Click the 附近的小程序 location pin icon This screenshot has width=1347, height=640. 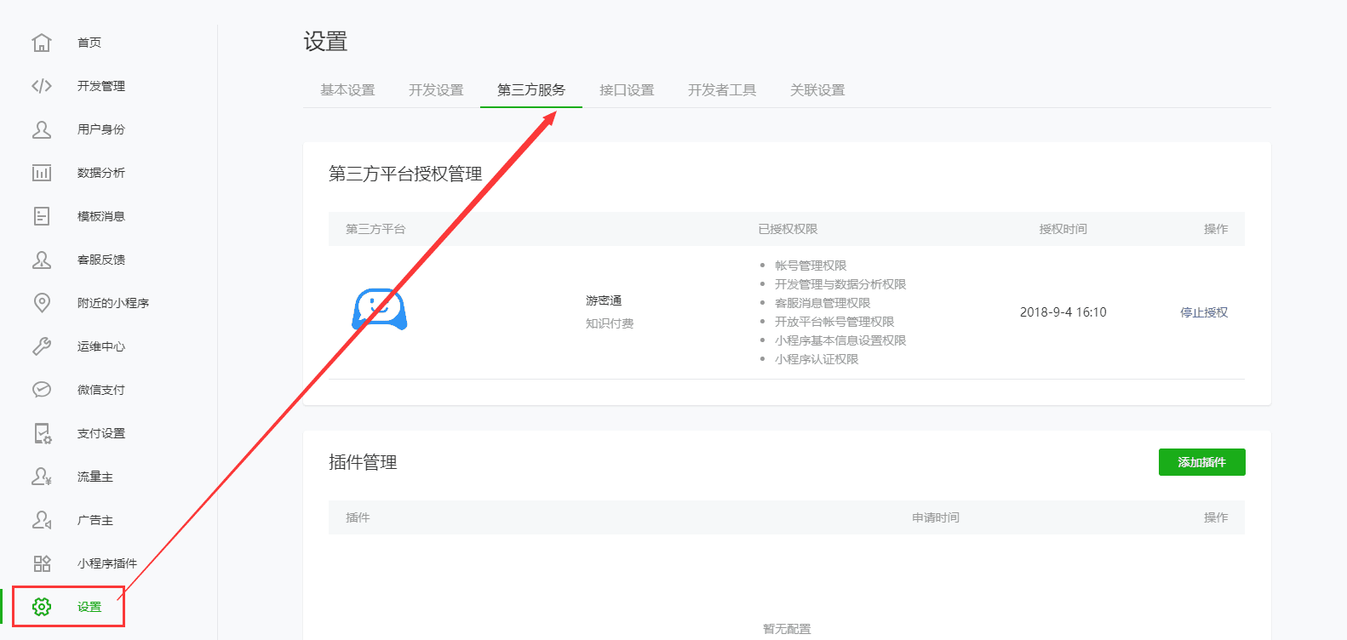42,303
